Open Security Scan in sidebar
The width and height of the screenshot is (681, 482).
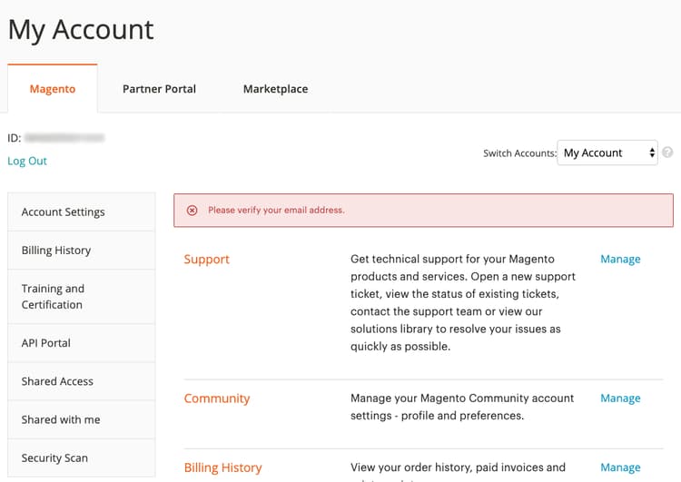pos(54,457)
